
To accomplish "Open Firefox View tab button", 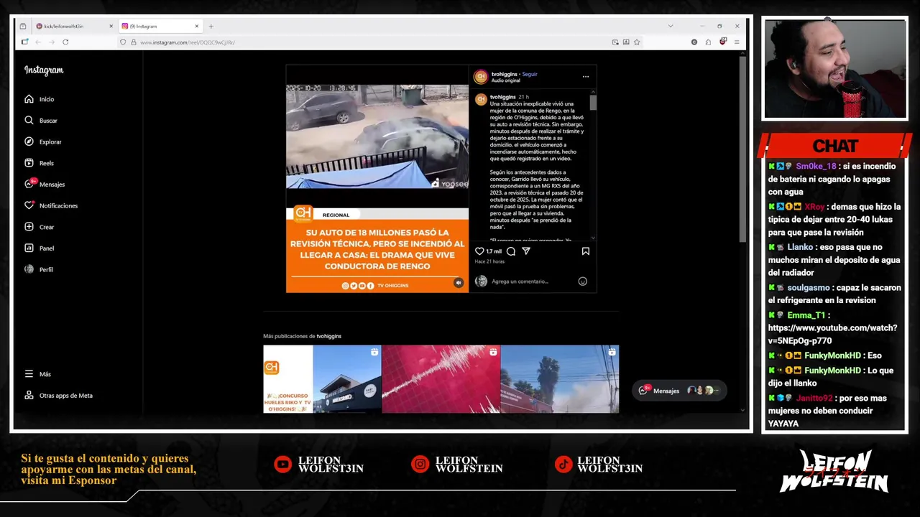I will pos(23,26).
